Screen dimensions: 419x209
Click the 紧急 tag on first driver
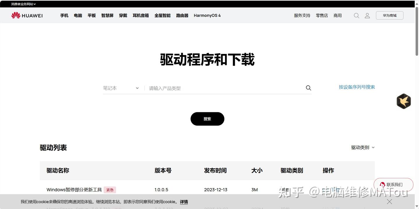[110, 190]
